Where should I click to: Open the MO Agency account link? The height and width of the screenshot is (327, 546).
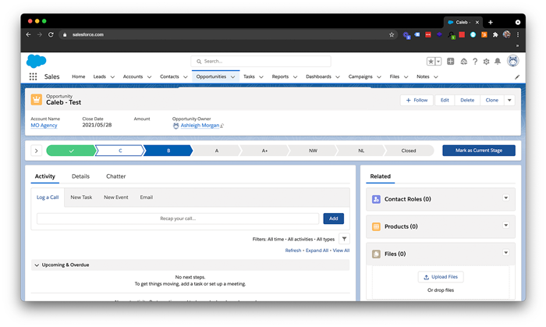44,126
